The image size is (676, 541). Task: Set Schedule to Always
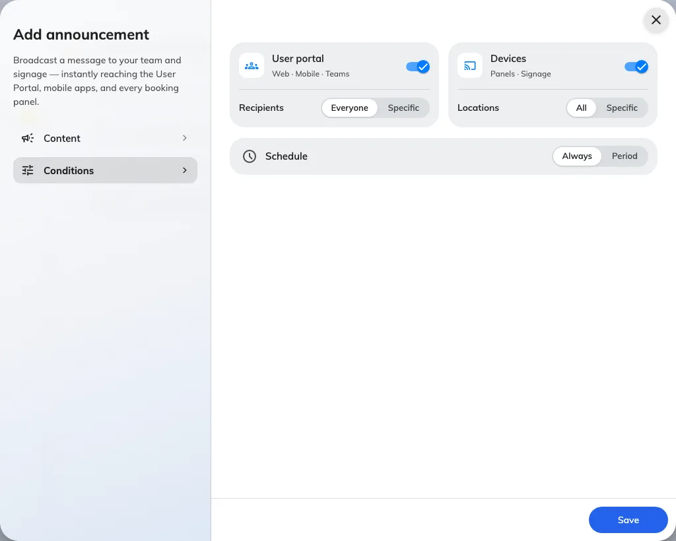[x=577, y=156]
